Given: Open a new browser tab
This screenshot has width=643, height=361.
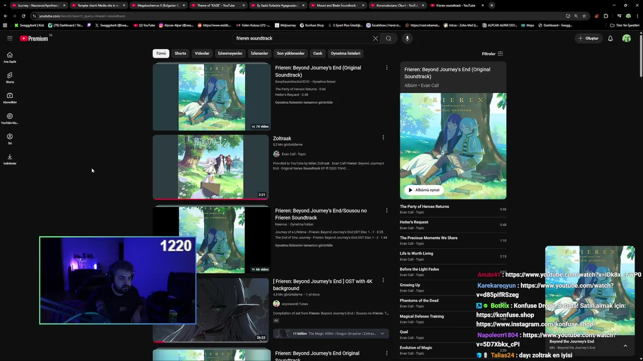Looking at the screenshot, I should (x=491, y=5).
